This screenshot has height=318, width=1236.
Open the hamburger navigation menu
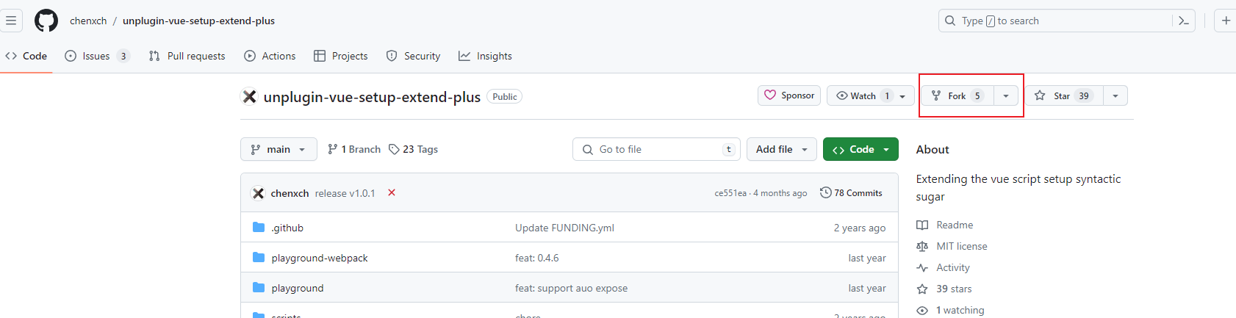(11, 21)
